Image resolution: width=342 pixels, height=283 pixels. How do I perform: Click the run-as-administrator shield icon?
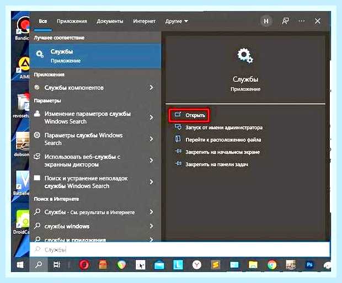pos(178,127)
